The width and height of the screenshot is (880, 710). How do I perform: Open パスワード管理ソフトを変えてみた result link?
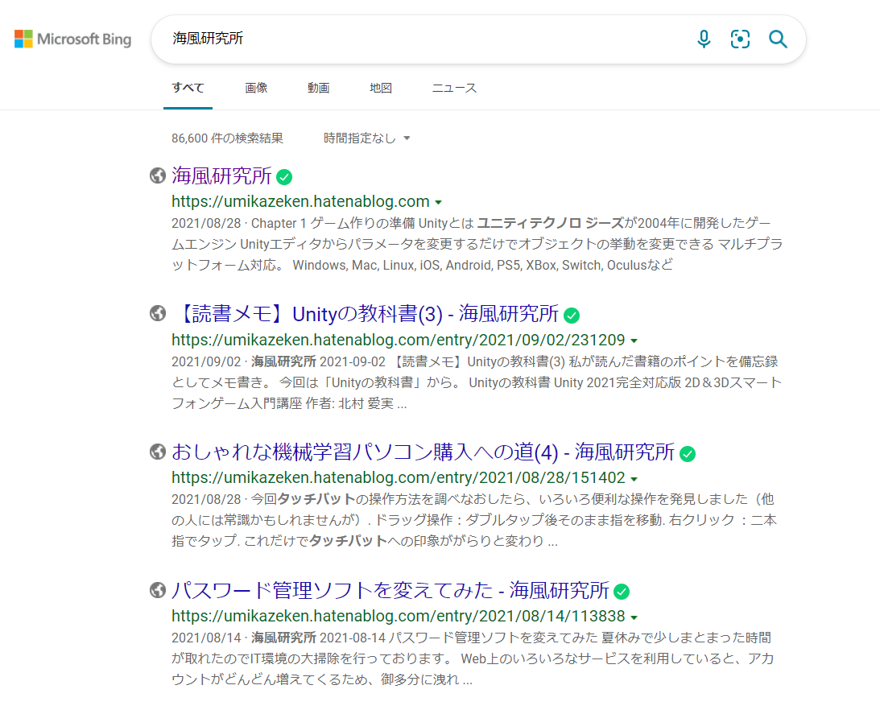pos(390,590)
